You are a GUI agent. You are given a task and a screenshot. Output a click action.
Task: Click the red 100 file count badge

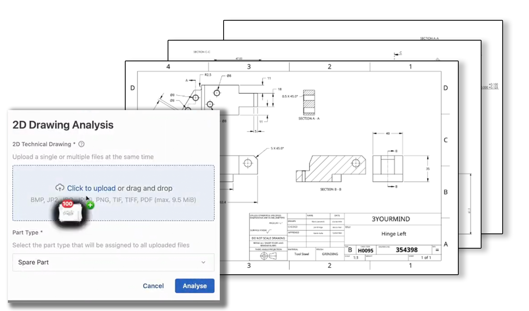click(67, 204)
